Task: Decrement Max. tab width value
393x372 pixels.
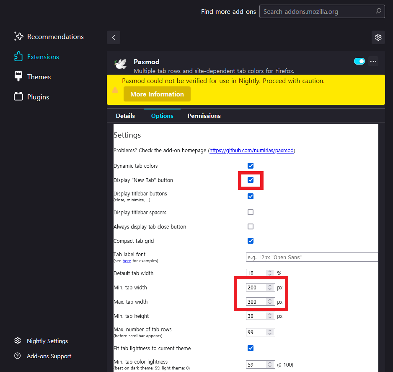Action: [270, 303]
